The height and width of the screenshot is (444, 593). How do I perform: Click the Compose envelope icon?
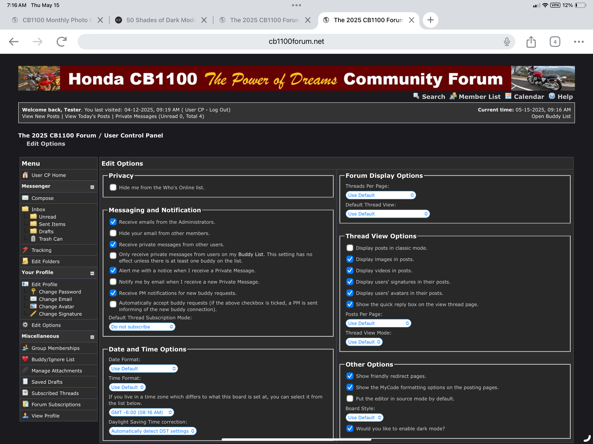coord(25,198)
